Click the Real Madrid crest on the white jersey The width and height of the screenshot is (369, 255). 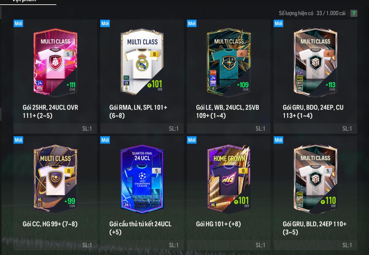tap(142, 63)
